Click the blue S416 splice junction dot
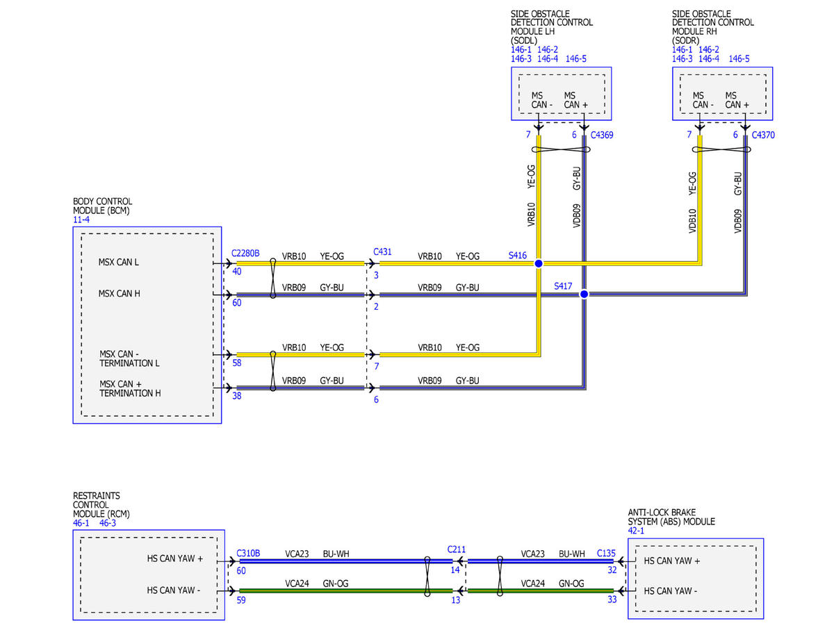The width and height of the screenshot is (834, 644). point(538,263)
